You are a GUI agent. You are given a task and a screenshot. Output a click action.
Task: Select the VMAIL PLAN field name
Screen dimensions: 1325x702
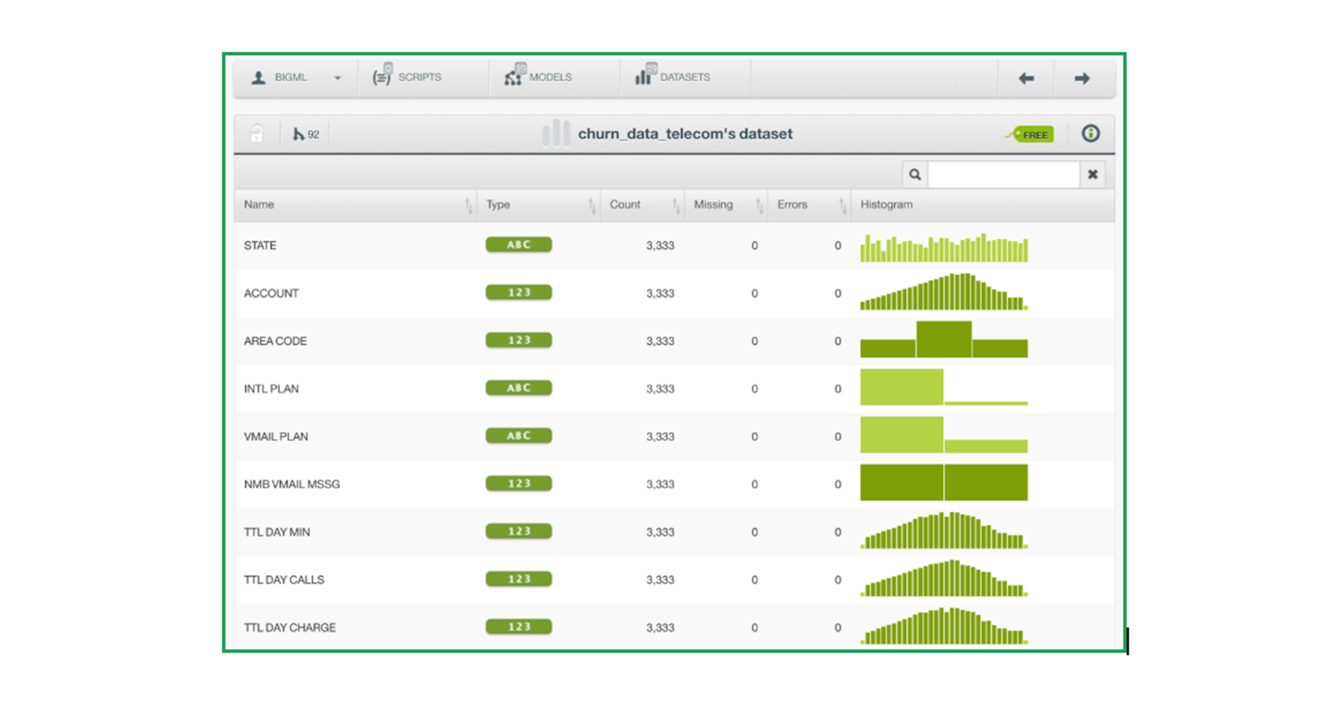click(276, 437)
